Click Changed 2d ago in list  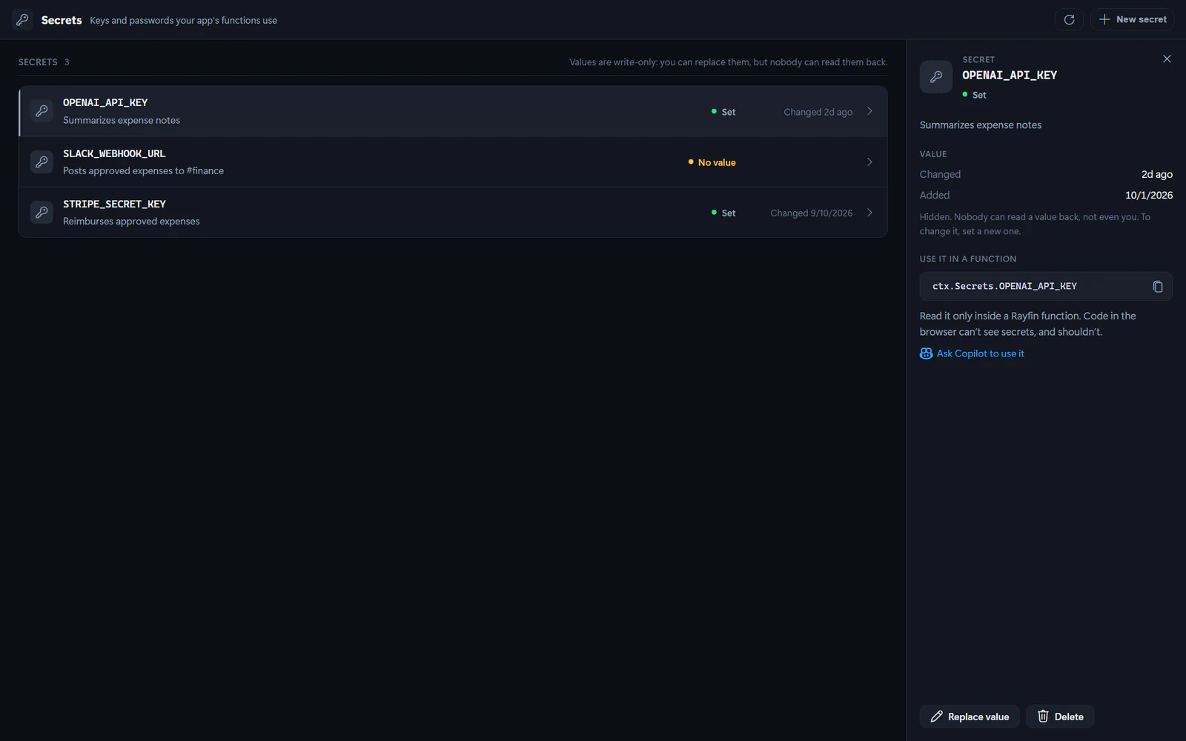click(818, 112)
